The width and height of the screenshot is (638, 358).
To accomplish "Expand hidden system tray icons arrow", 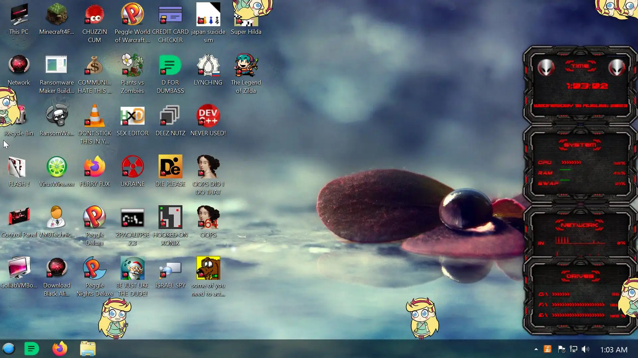I will pyautogui.click(x=536, y=349).
